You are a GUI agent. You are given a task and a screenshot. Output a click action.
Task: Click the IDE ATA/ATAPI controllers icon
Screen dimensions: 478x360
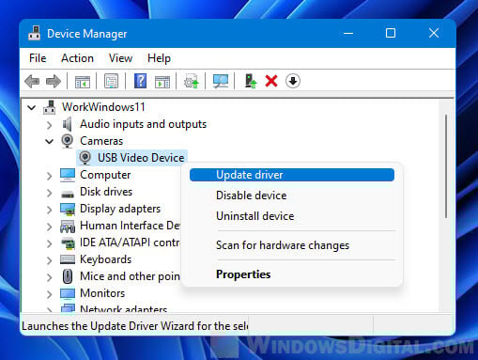(x=68, y=243)
